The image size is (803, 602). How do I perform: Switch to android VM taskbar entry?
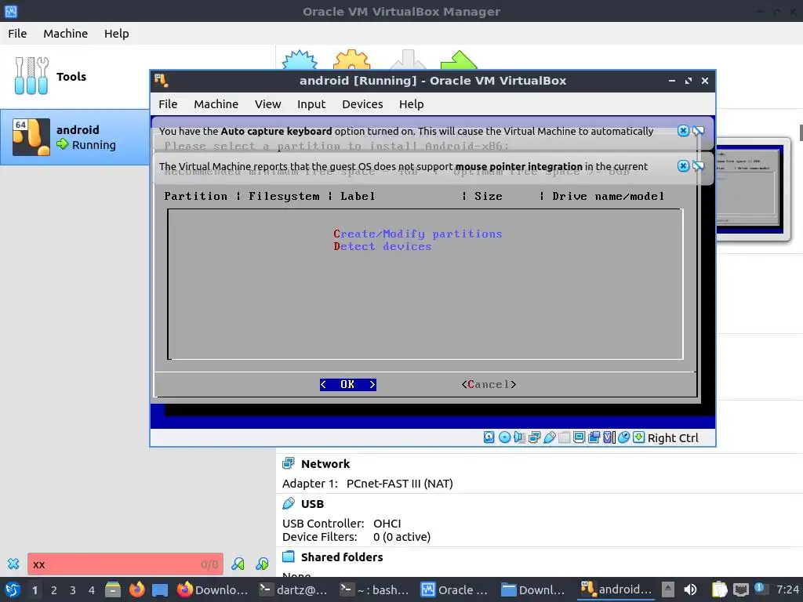click(x=616, y=589)
